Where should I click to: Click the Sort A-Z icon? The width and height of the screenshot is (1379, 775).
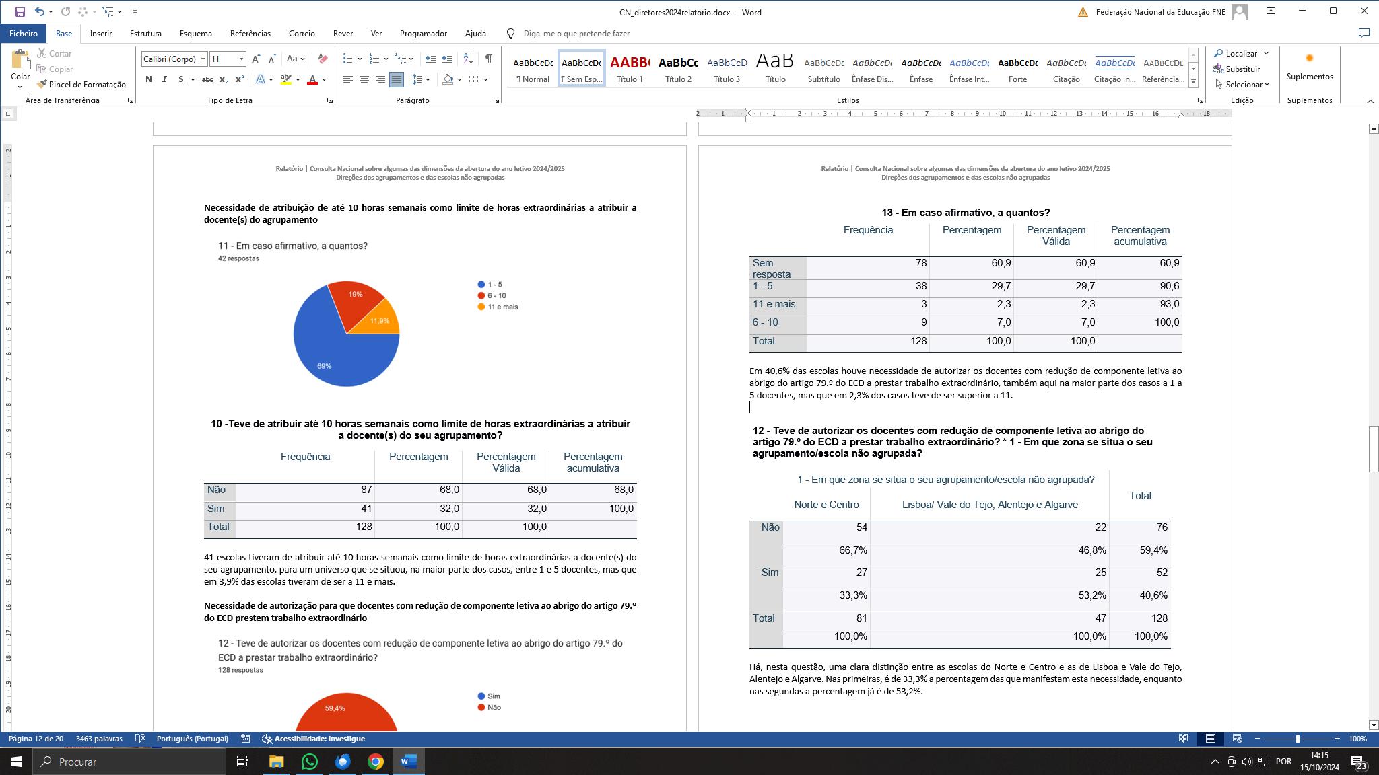[468, 59]
